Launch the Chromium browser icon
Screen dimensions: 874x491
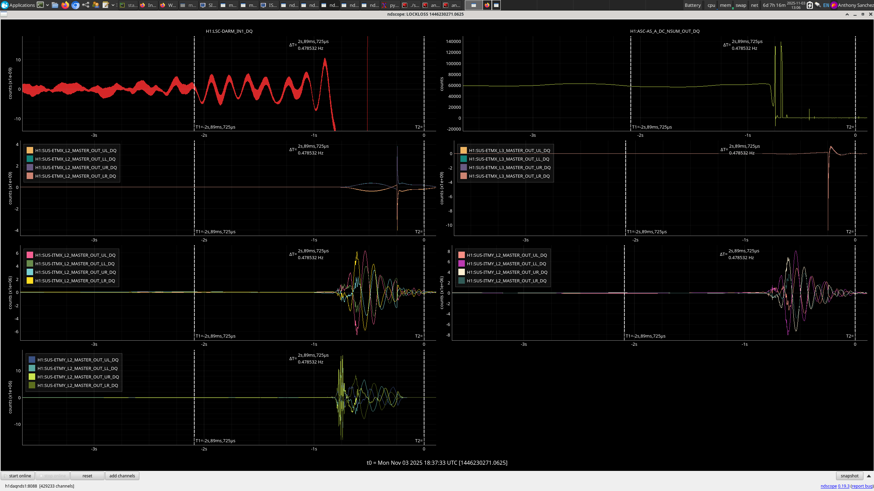pos(75,5)
